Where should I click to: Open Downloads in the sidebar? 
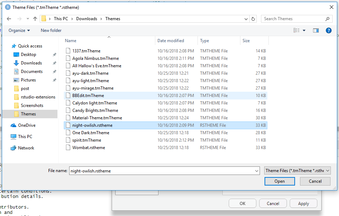coord(31,63)
